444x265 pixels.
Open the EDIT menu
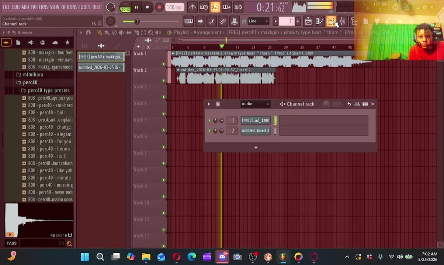tap(16, 7)
